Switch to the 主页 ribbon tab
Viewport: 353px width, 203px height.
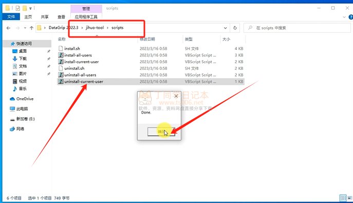click(x=28, y=17)
